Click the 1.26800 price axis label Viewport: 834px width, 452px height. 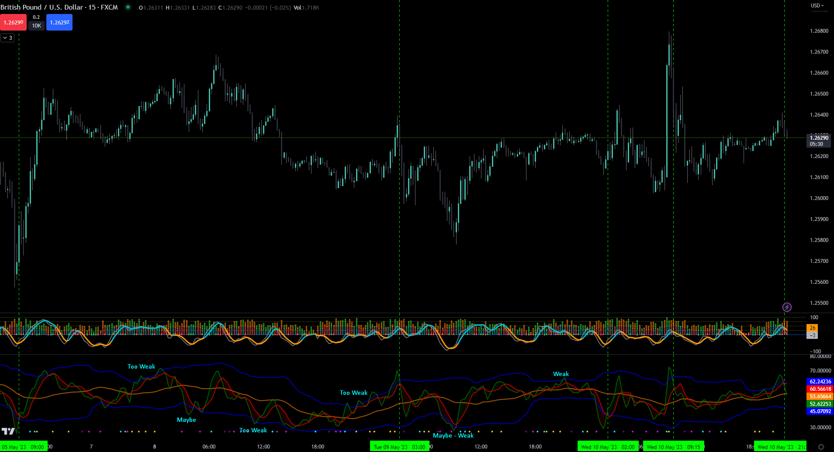coord(819,31)
